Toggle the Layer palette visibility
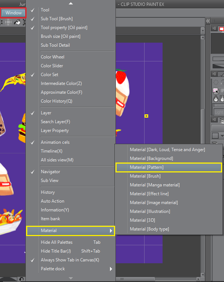Image resolution: width=224 pixels, height=282 pixels. point(70,113)
